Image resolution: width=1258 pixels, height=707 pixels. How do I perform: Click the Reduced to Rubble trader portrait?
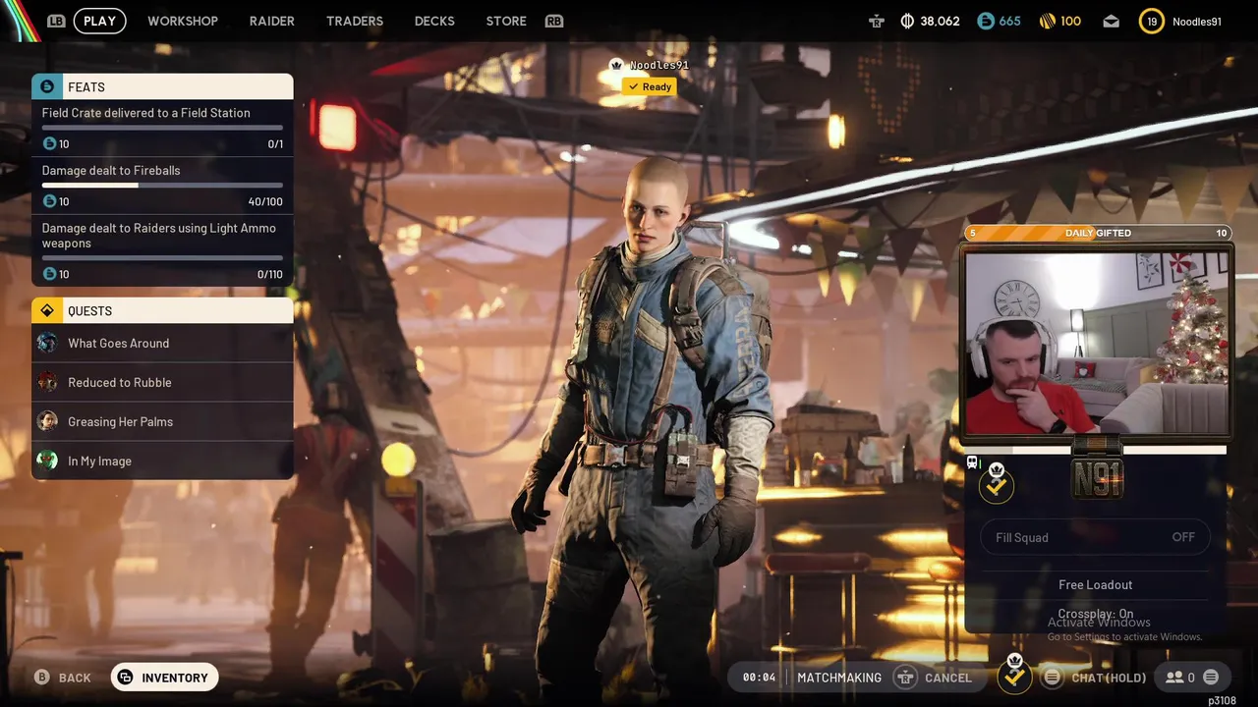click(x=47, y=382)
